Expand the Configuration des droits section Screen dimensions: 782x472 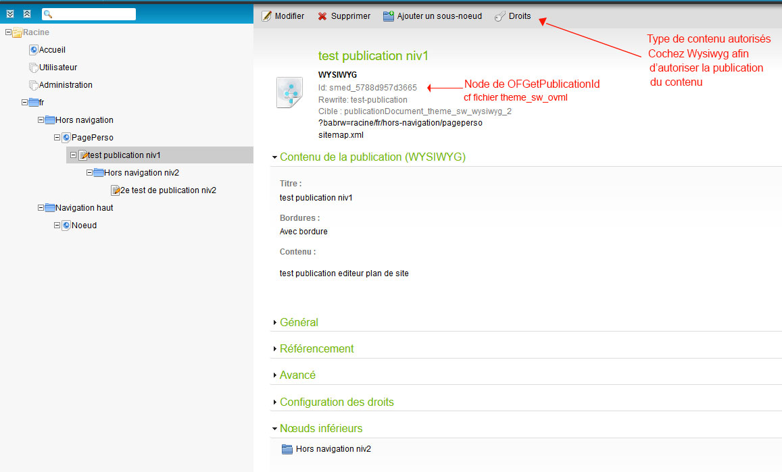337,402
